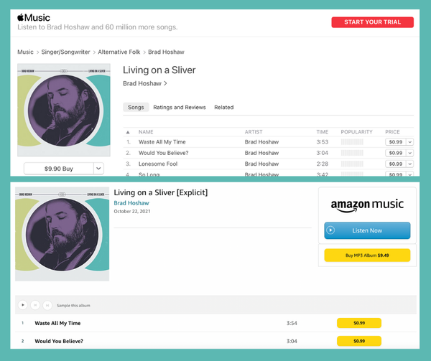Buy Would You Believe? for $0.99 on Apple Music

(396, 153)
